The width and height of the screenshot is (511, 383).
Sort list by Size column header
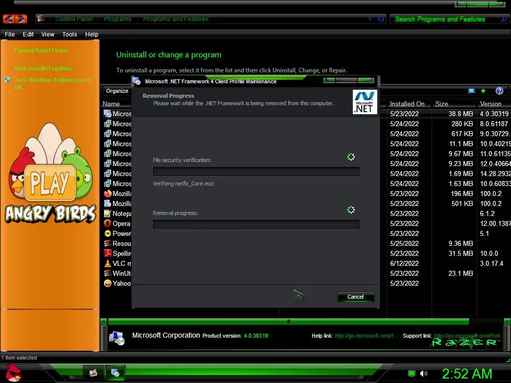click(454, 104)
